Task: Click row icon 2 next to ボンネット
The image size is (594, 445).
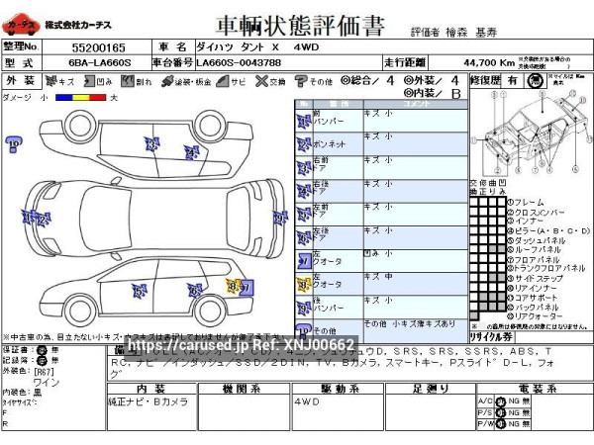Action: [x=304, y=144]
